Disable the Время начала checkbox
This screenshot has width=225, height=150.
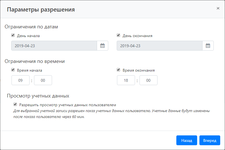coord(13,70)
